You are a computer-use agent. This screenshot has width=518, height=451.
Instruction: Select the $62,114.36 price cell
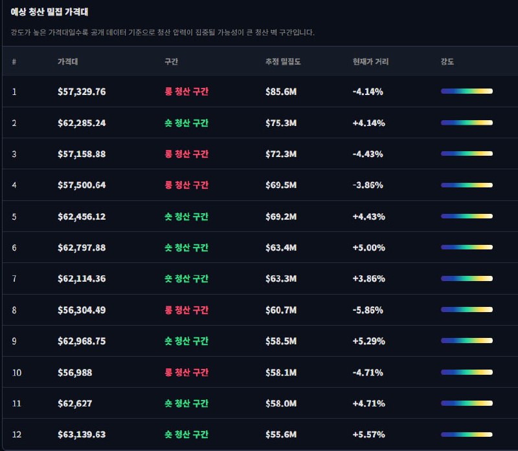(82, 278)
